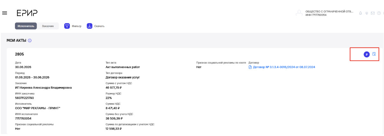Click the download arrow icon
The image size is (384, 136).
[89, 26]
